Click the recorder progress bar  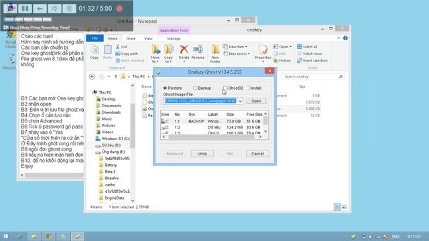28,19
